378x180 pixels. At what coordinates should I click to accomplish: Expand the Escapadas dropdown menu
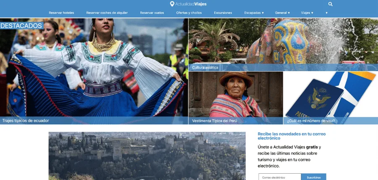coord(254,13)
